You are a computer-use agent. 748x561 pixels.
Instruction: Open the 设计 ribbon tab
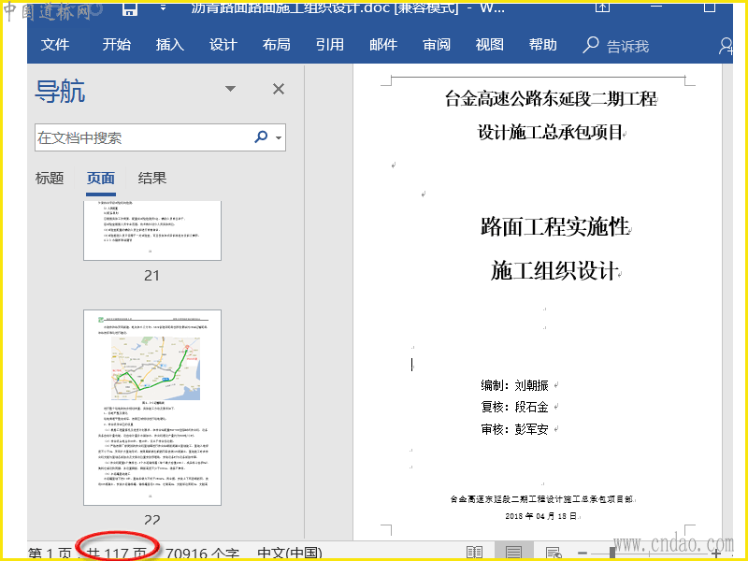[x=223, y=45]
